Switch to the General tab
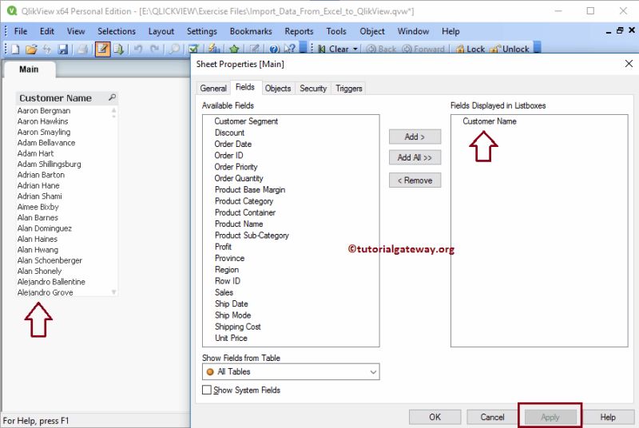Viewport: 639px width, 428px height. pyautogui.click(x=213, y=89)
